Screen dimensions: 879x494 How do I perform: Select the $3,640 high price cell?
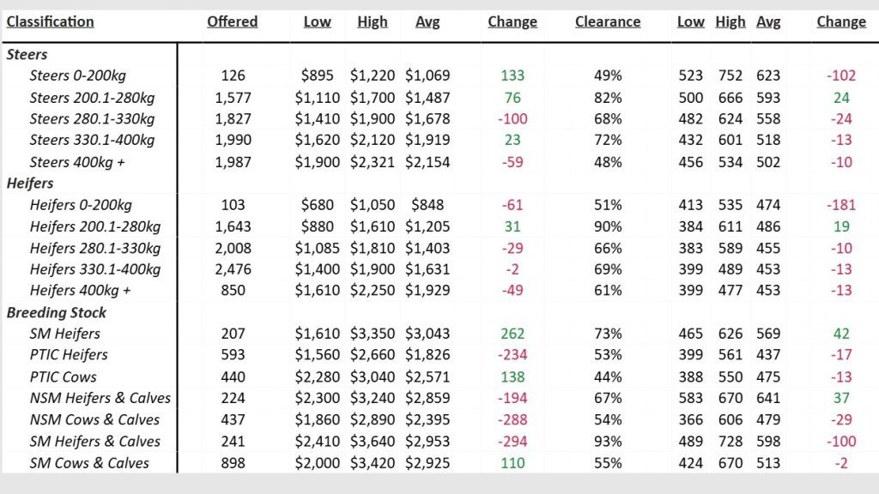(x=373, y=442)
